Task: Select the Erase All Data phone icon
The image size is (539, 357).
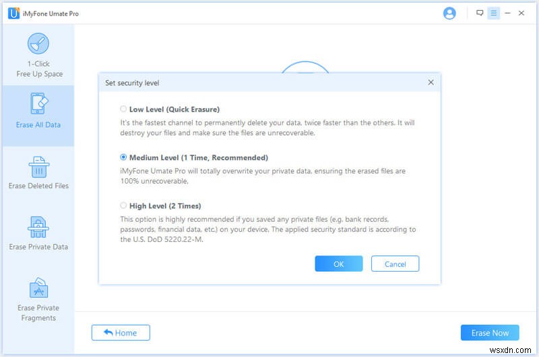Action: (x=39, y=104)
